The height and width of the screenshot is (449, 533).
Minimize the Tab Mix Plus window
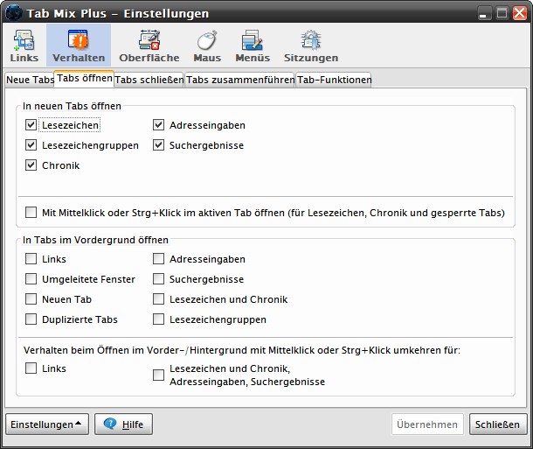click(484, 14)
